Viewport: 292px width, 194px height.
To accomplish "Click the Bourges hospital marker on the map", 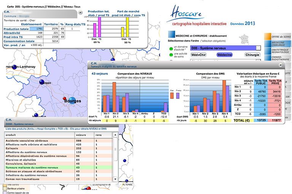I will [72, 100].
